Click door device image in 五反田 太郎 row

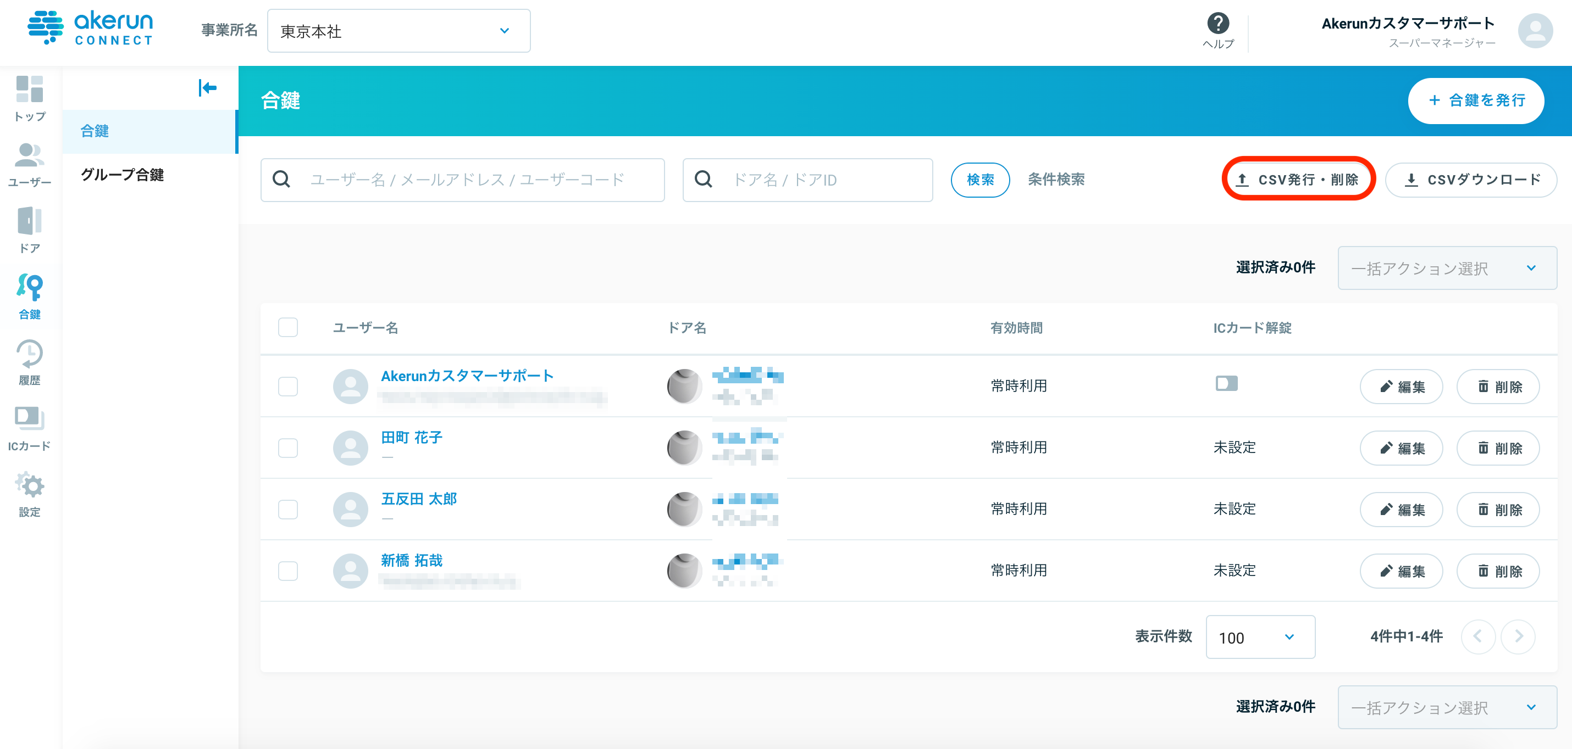tap(684, 510)
